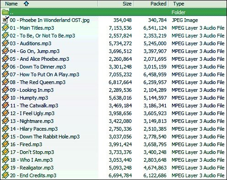The height and width of the screenshot is (180, 227).
Task: Select file name 18 - Who I Am.mp3
Action: [x=31, y=160]
